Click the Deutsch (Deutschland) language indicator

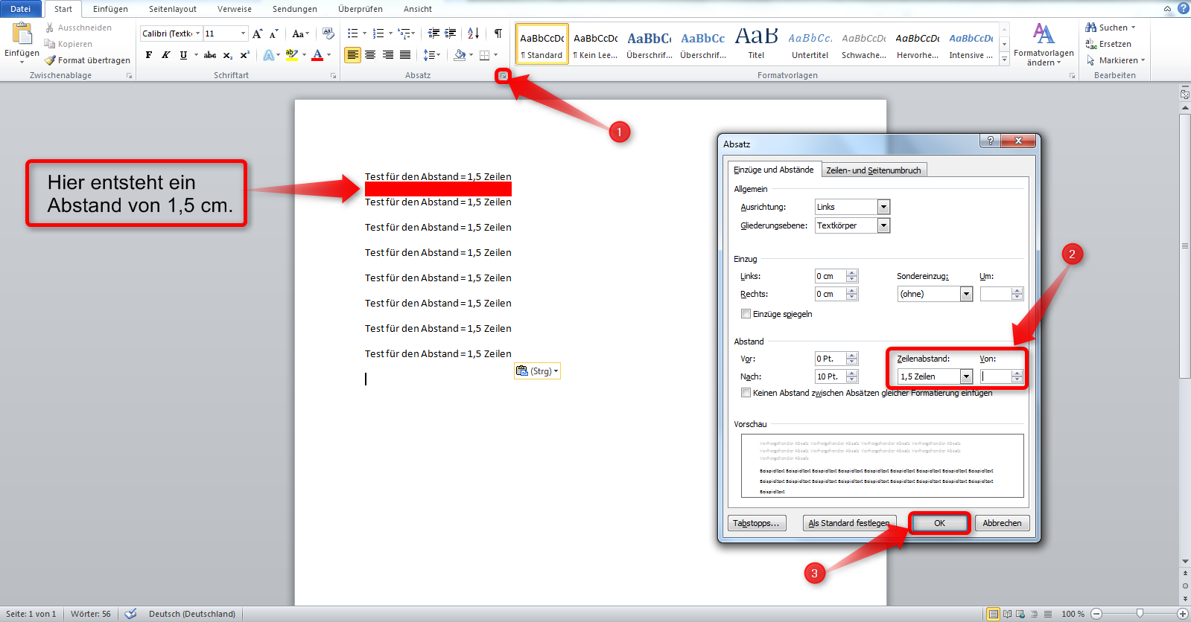point(192,614)
